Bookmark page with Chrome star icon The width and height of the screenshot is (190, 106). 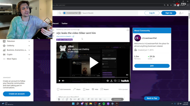pyautogui.click(x=171, y=5)
